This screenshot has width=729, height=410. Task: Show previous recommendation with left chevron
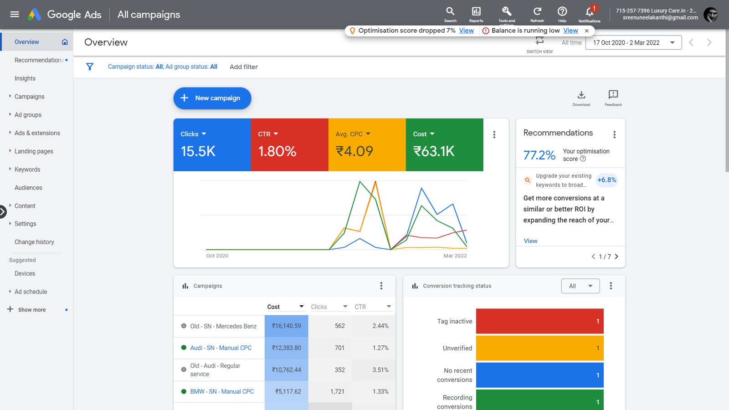(x=593, y=256)
